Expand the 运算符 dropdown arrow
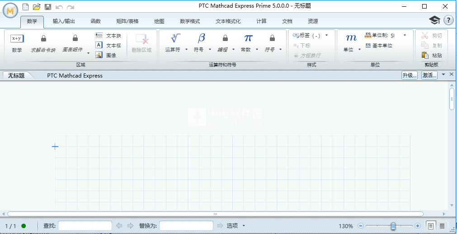Viewport: 457px width, 234px height. [x=186, y=50]
